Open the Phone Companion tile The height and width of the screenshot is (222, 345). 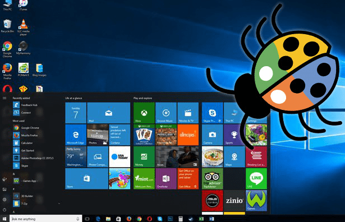click(x=98, y=157)
